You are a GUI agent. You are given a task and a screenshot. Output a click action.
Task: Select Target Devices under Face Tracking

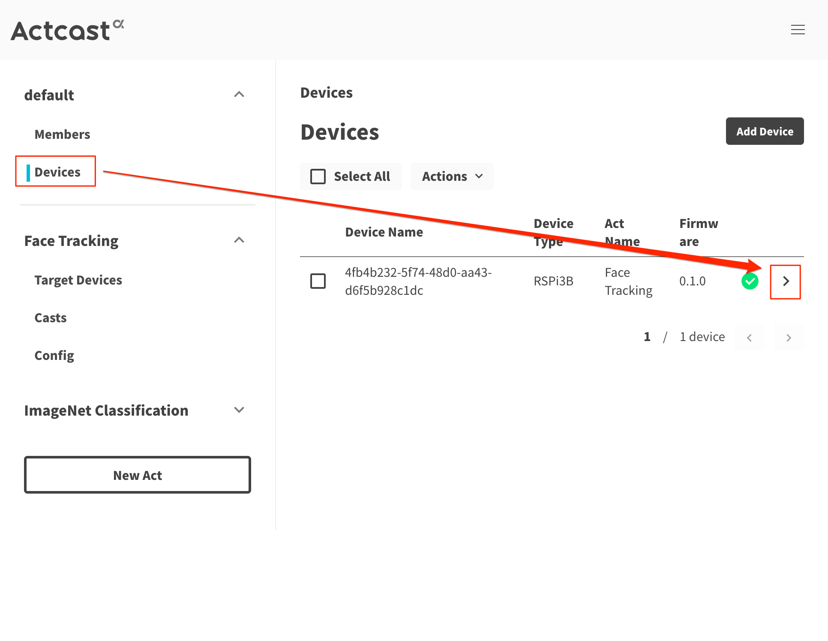pyautogui.click(x=78, y=280)
